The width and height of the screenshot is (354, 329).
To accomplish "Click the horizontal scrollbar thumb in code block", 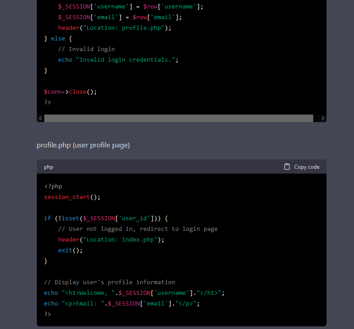I will click(x=179, y=118).
